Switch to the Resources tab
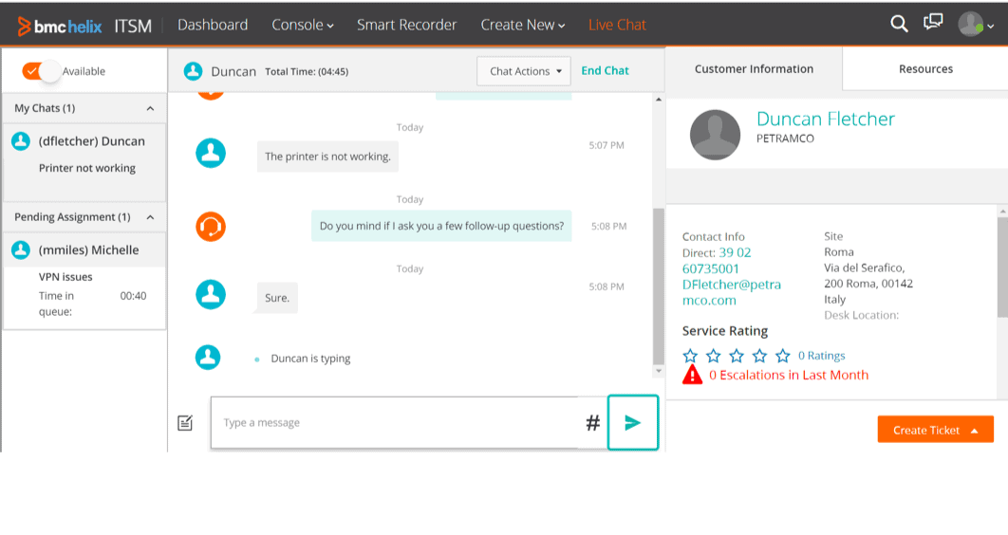 [x=925, y=68]
